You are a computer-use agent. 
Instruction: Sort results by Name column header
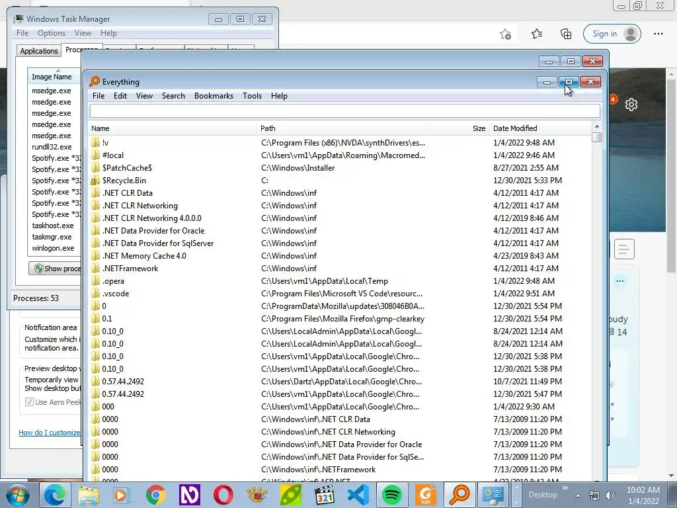[x=173, y=128]
